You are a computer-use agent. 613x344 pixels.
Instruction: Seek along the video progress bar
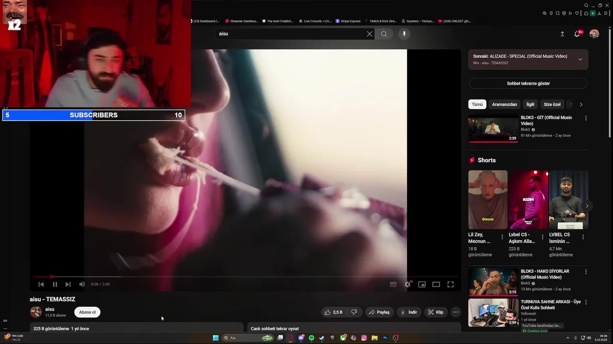pos(245,277)
